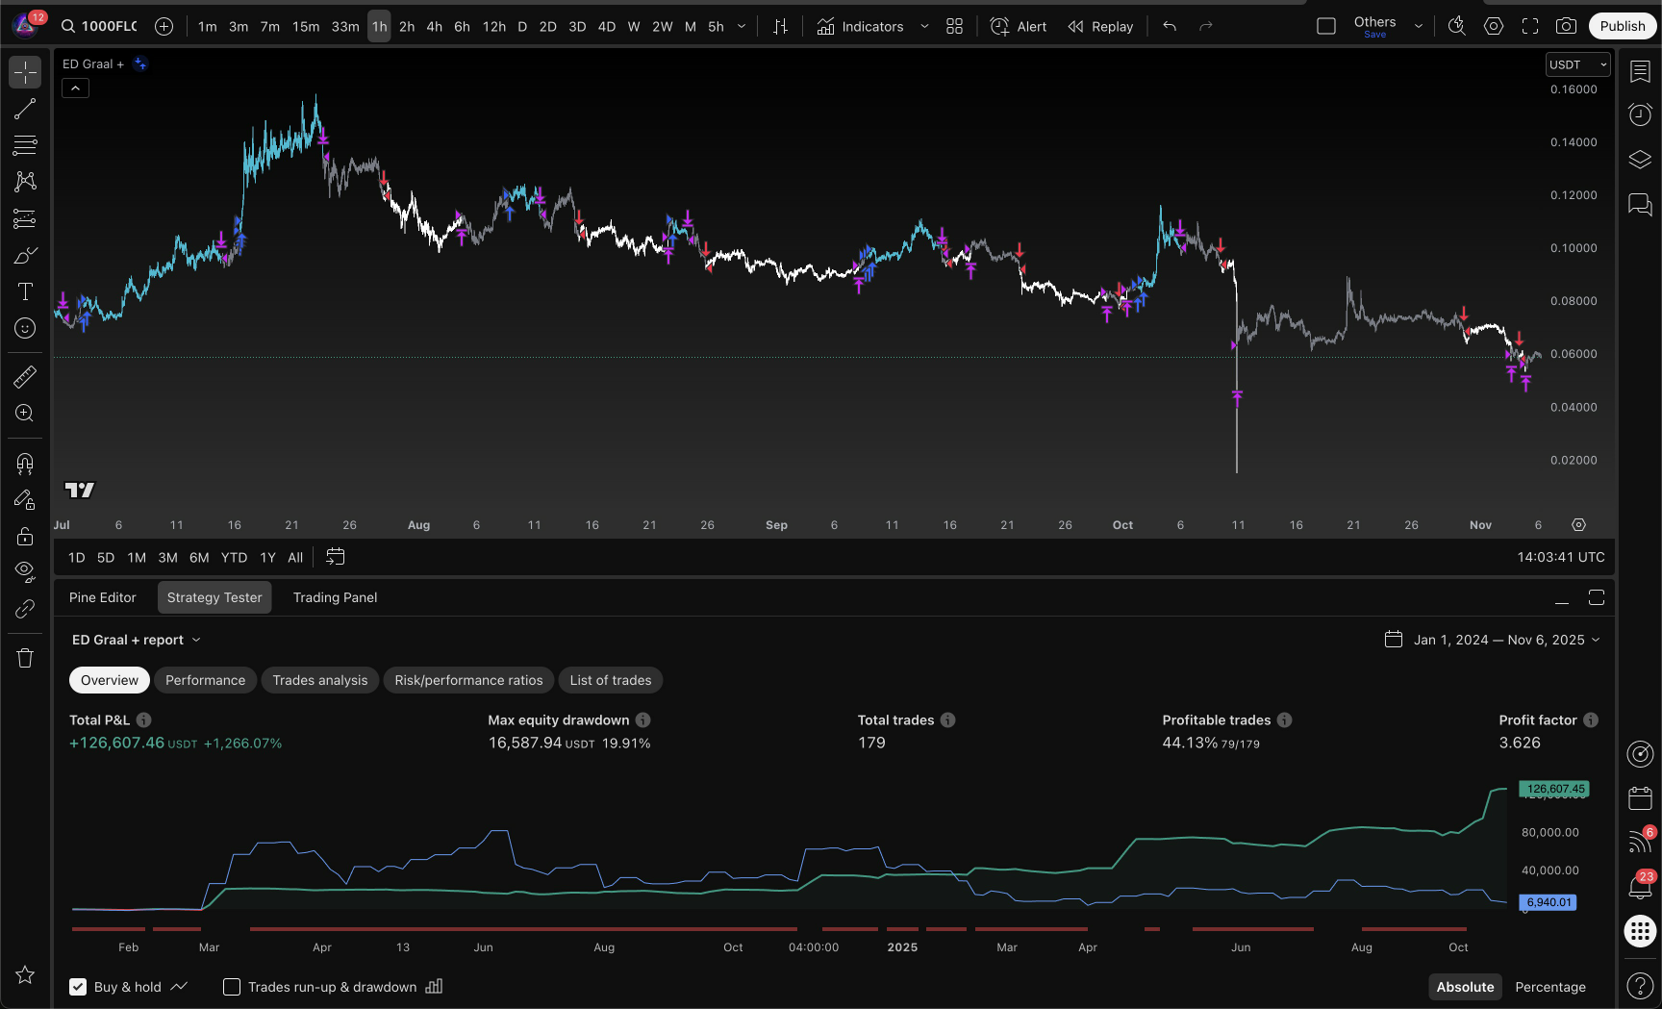This screenshot has height=1009, width=1662.
Task: Open indicator templates grid
Action: [954, 27]
